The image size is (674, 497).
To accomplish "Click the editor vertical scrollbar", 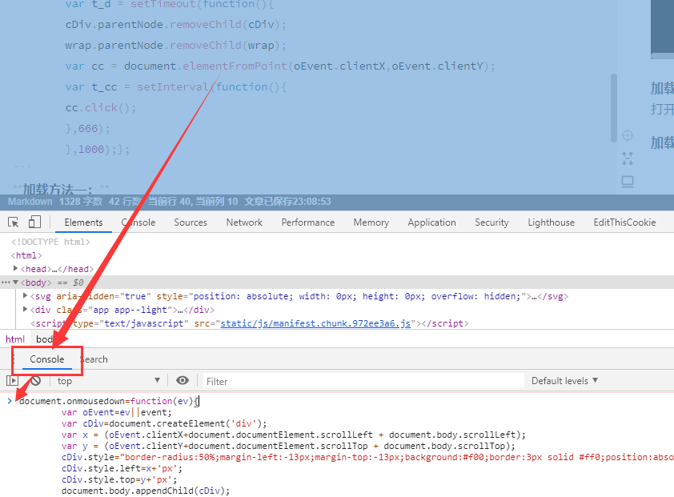I will (614, 107).
